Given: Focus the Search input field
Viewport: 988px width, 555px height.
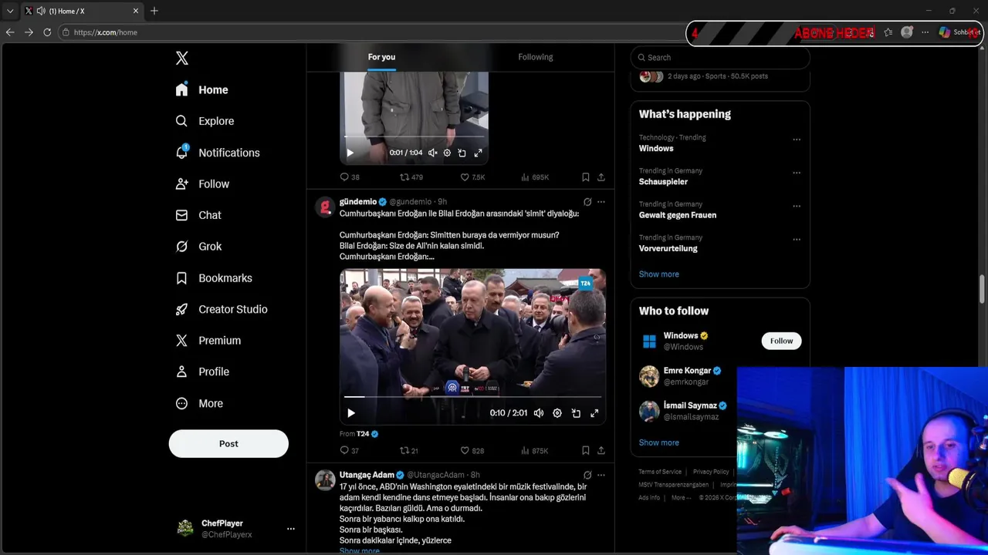Looking at the screenshot, I should click(720, 57).
